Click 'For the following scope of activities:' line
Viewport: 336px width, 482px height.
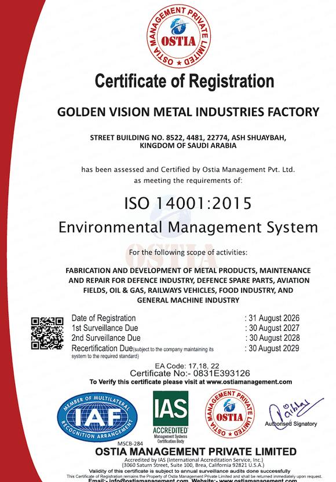188,252
